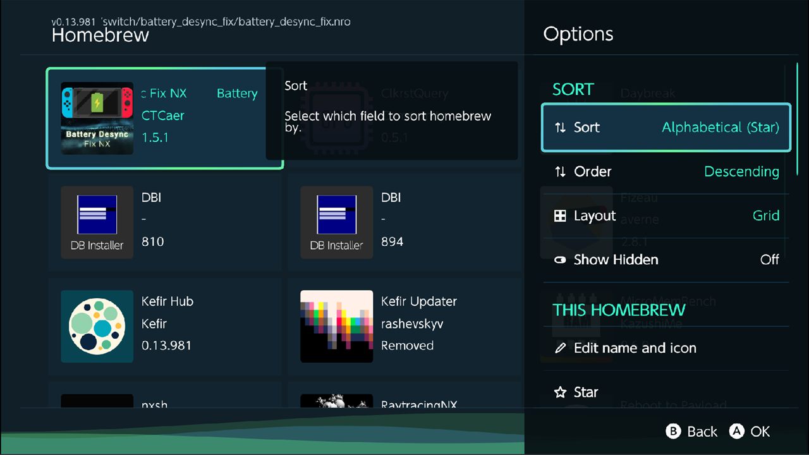Click the Kefir Updater title

click(419, 301)
